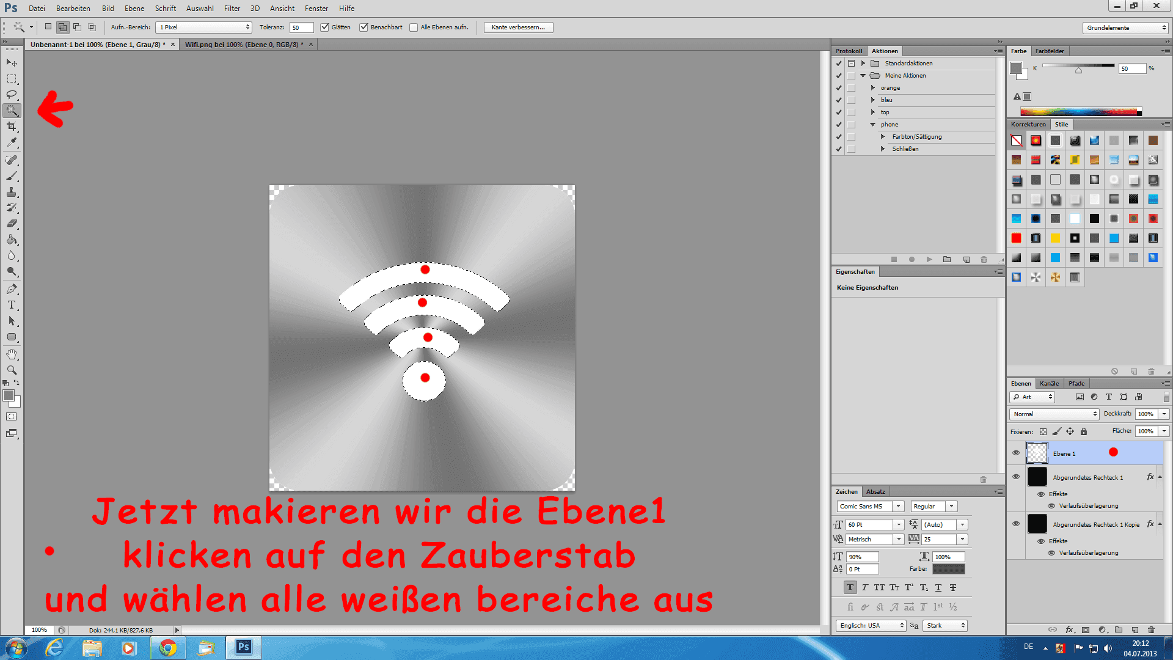Switch to the Absatz tab

(x=875, y=492)
